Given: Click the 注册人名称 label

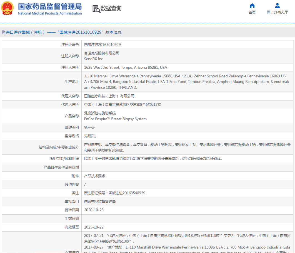Looking at the screenshot, I should (70, 56).
